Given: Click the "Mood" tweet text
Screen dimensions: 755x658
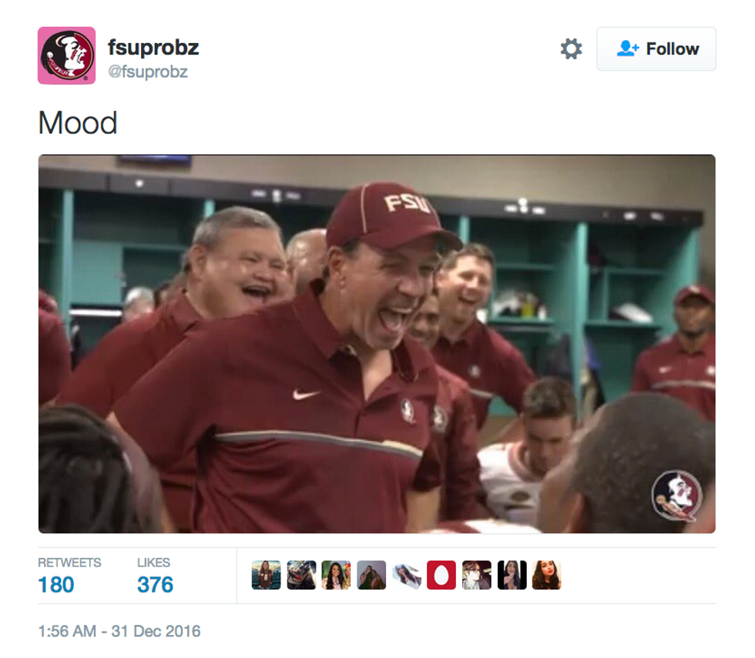Looking at the screenshot, I should pyautogui.click(x=78, y=123).
